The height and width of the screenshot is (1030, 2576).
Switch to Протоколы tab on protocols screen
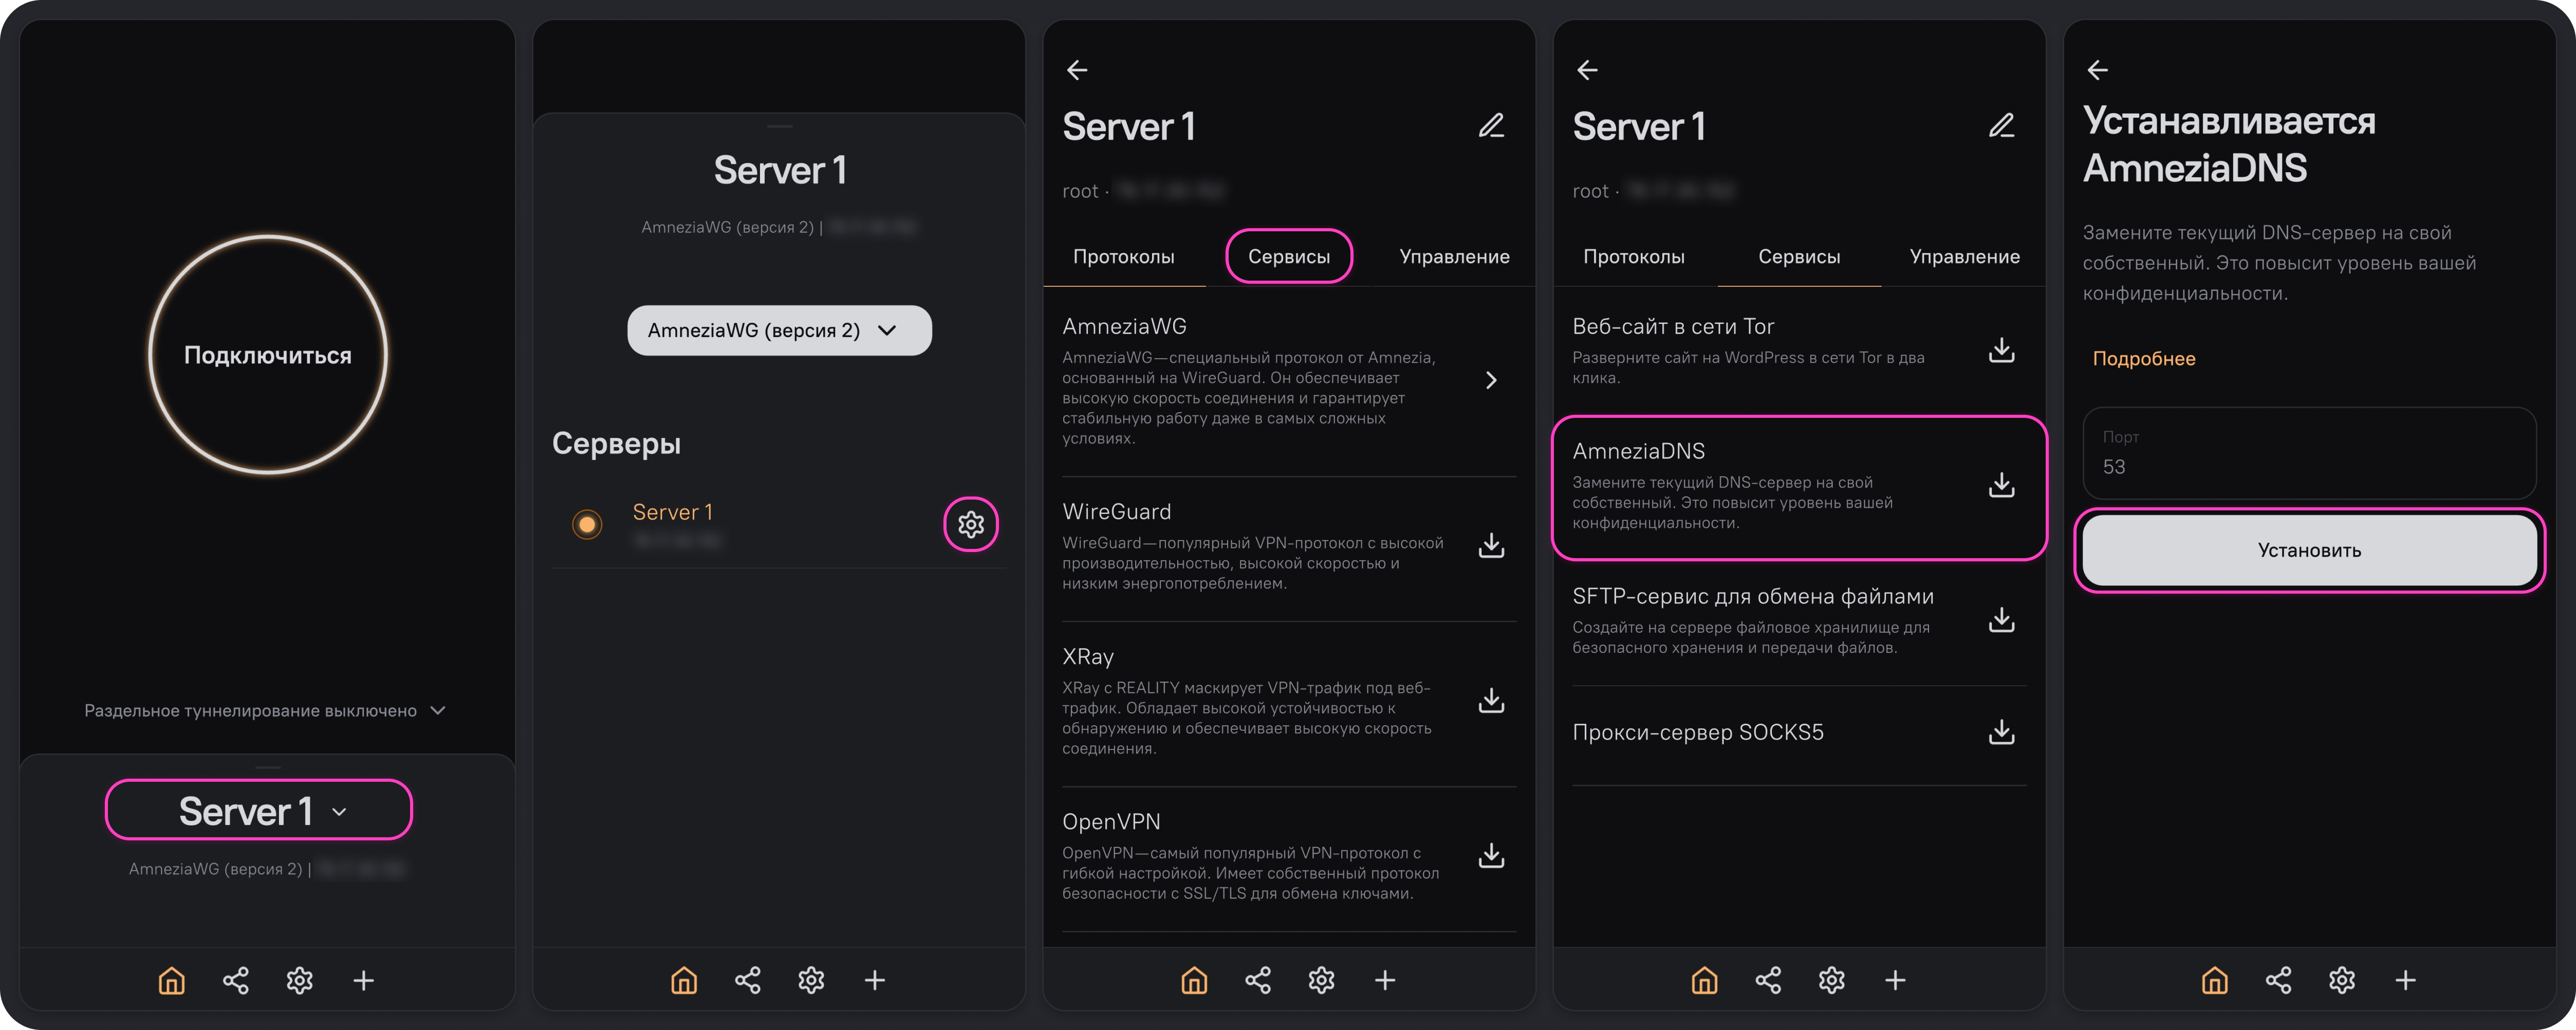pyautogui.click(x=1124, y=257)
